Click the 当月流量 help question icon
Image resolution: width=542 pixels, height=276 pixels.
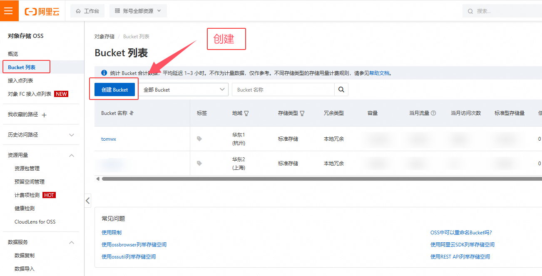point(433,113)
